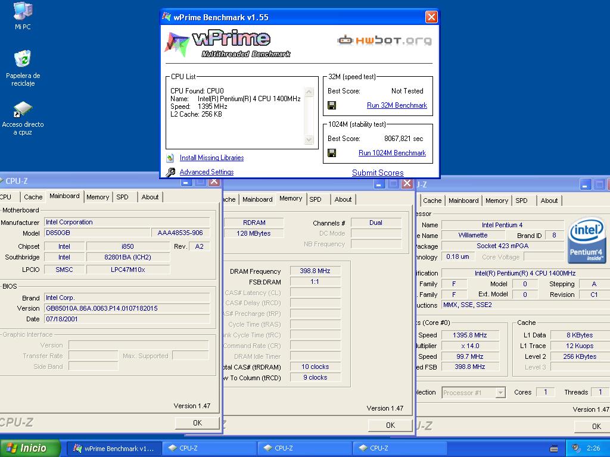The width and height of the screenshot is (610, 457).
Task: Click Code Name value Willamette
Action: (473, 235)
